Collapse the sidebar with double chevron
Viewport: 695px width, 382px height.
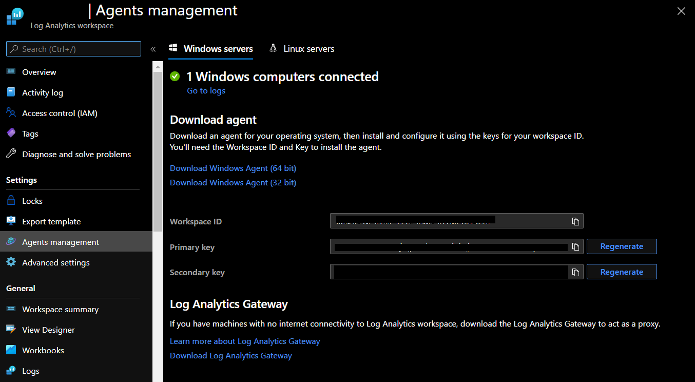point(153,49)
